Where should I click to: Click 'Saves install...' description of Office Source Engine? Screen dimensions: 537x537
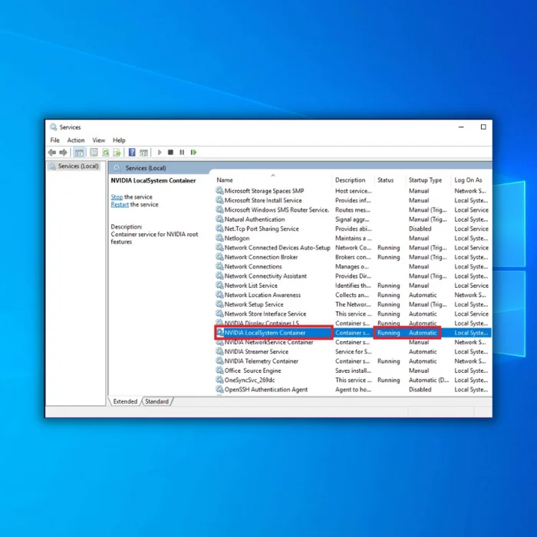point(353,371)
